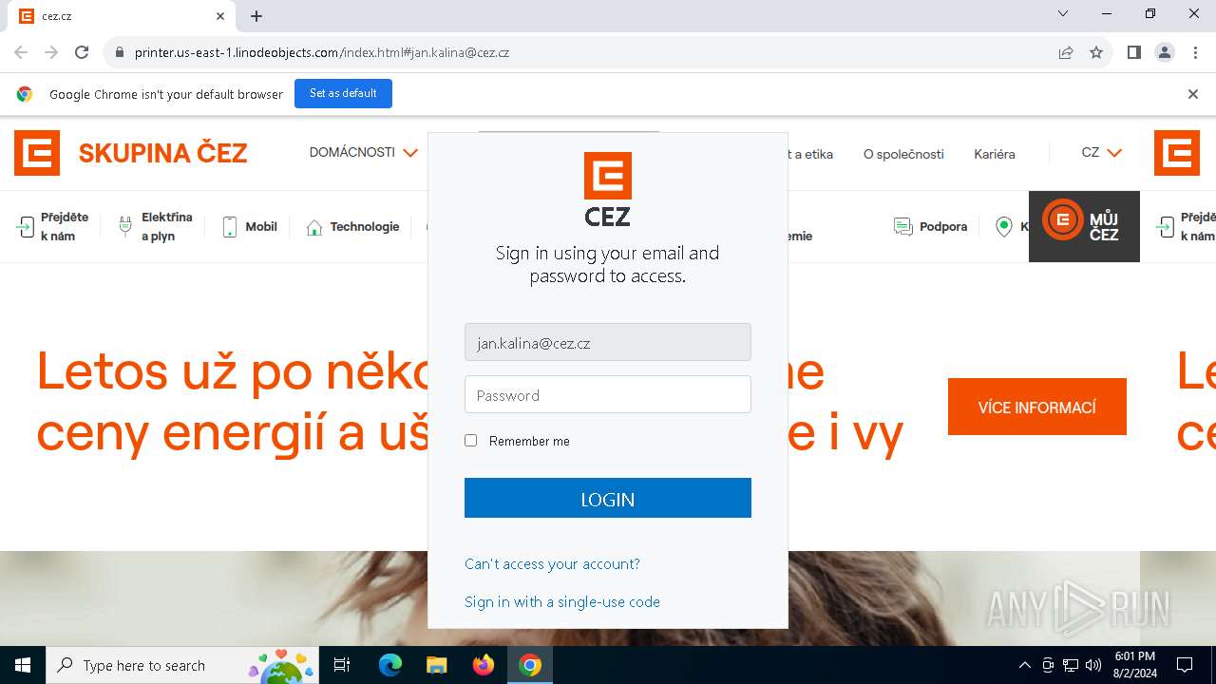The height and width of the screenshot is (684, 1216).
Task: Launch Firefox from taskbar
Action: click(x=483, y=665)
